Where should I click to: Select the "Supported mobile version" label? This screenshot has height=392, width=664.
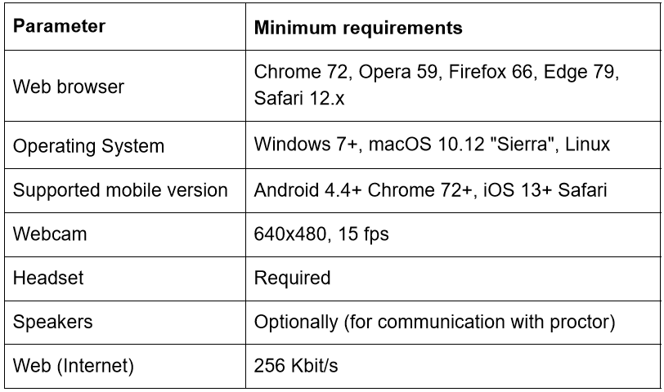[120, 190]
